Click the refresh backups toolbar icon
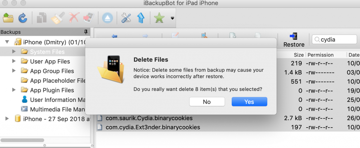 tap(23, 18)
